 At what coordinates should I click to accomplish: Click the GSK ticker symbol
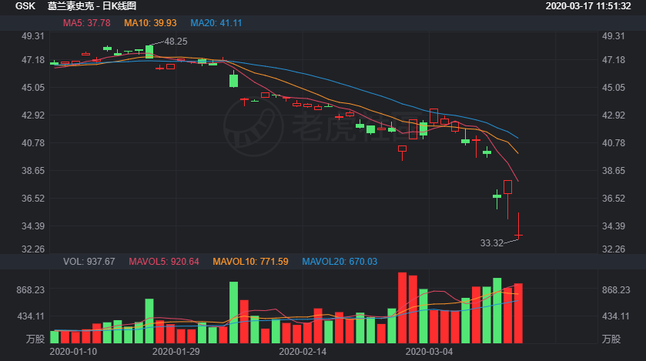coord(25,6)
